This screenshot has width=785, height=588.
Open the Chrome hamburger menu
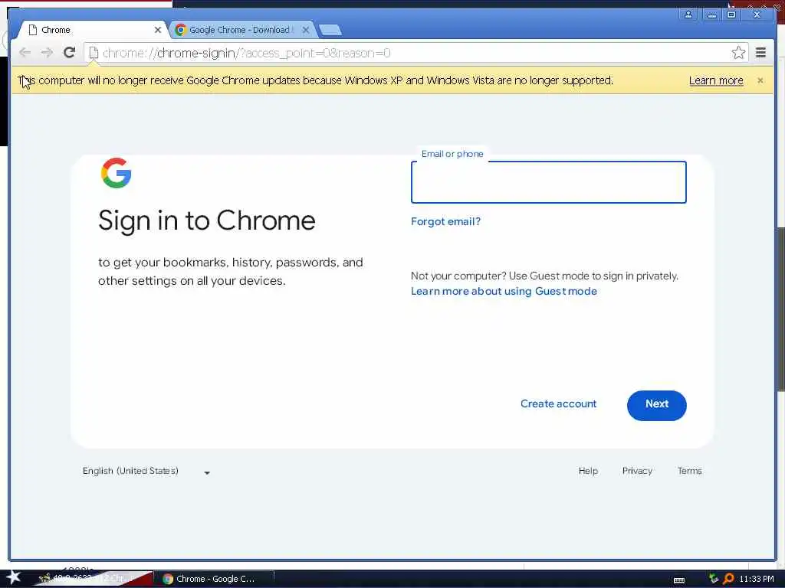[760, 53]
